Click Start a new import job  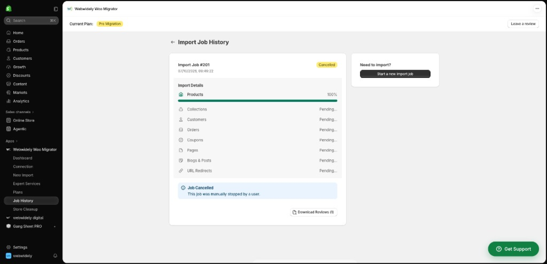(395, 74)
